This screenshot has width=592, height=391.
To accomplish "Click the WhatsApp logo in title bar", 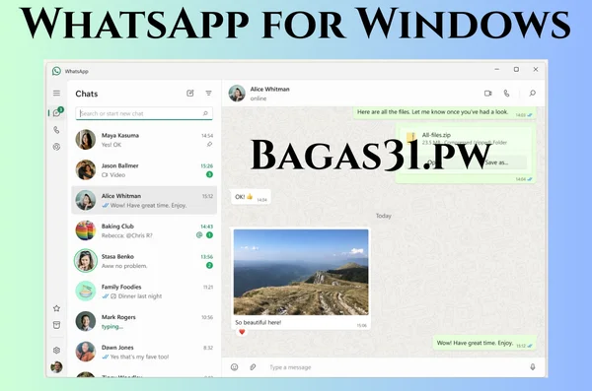I will 56,71.
